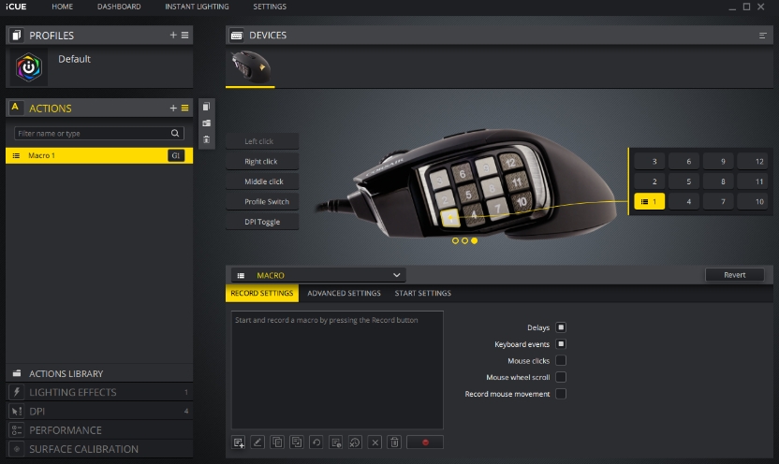Click the save-to-library icon beside Actions panel
Viewport: 779px width, 464px height.
pyautogui.click(x=206, y=123)
